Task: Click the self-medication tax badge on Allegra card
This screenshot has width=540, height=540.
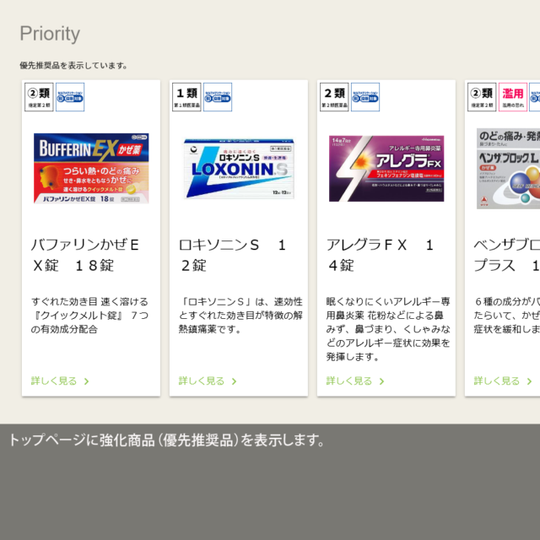Action: pyautogui.click(x=364, y=97)
